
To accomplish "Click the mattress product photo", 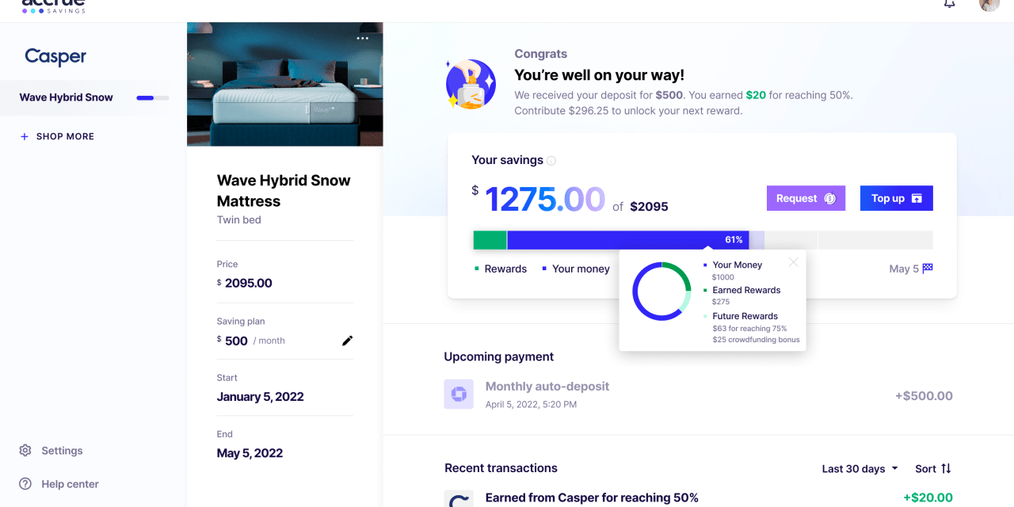I will coord(285,84).
